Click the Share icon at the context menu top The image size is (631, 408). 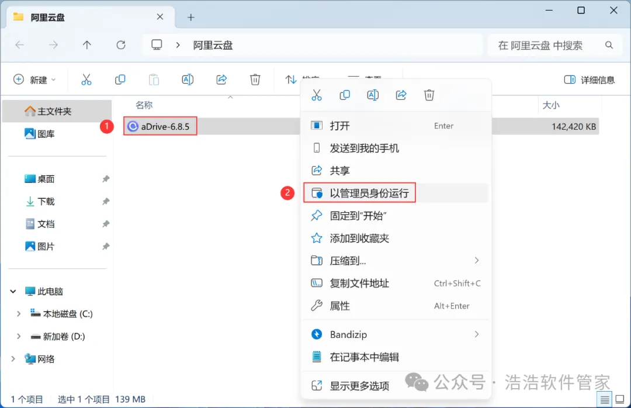(x=401, y=95)
